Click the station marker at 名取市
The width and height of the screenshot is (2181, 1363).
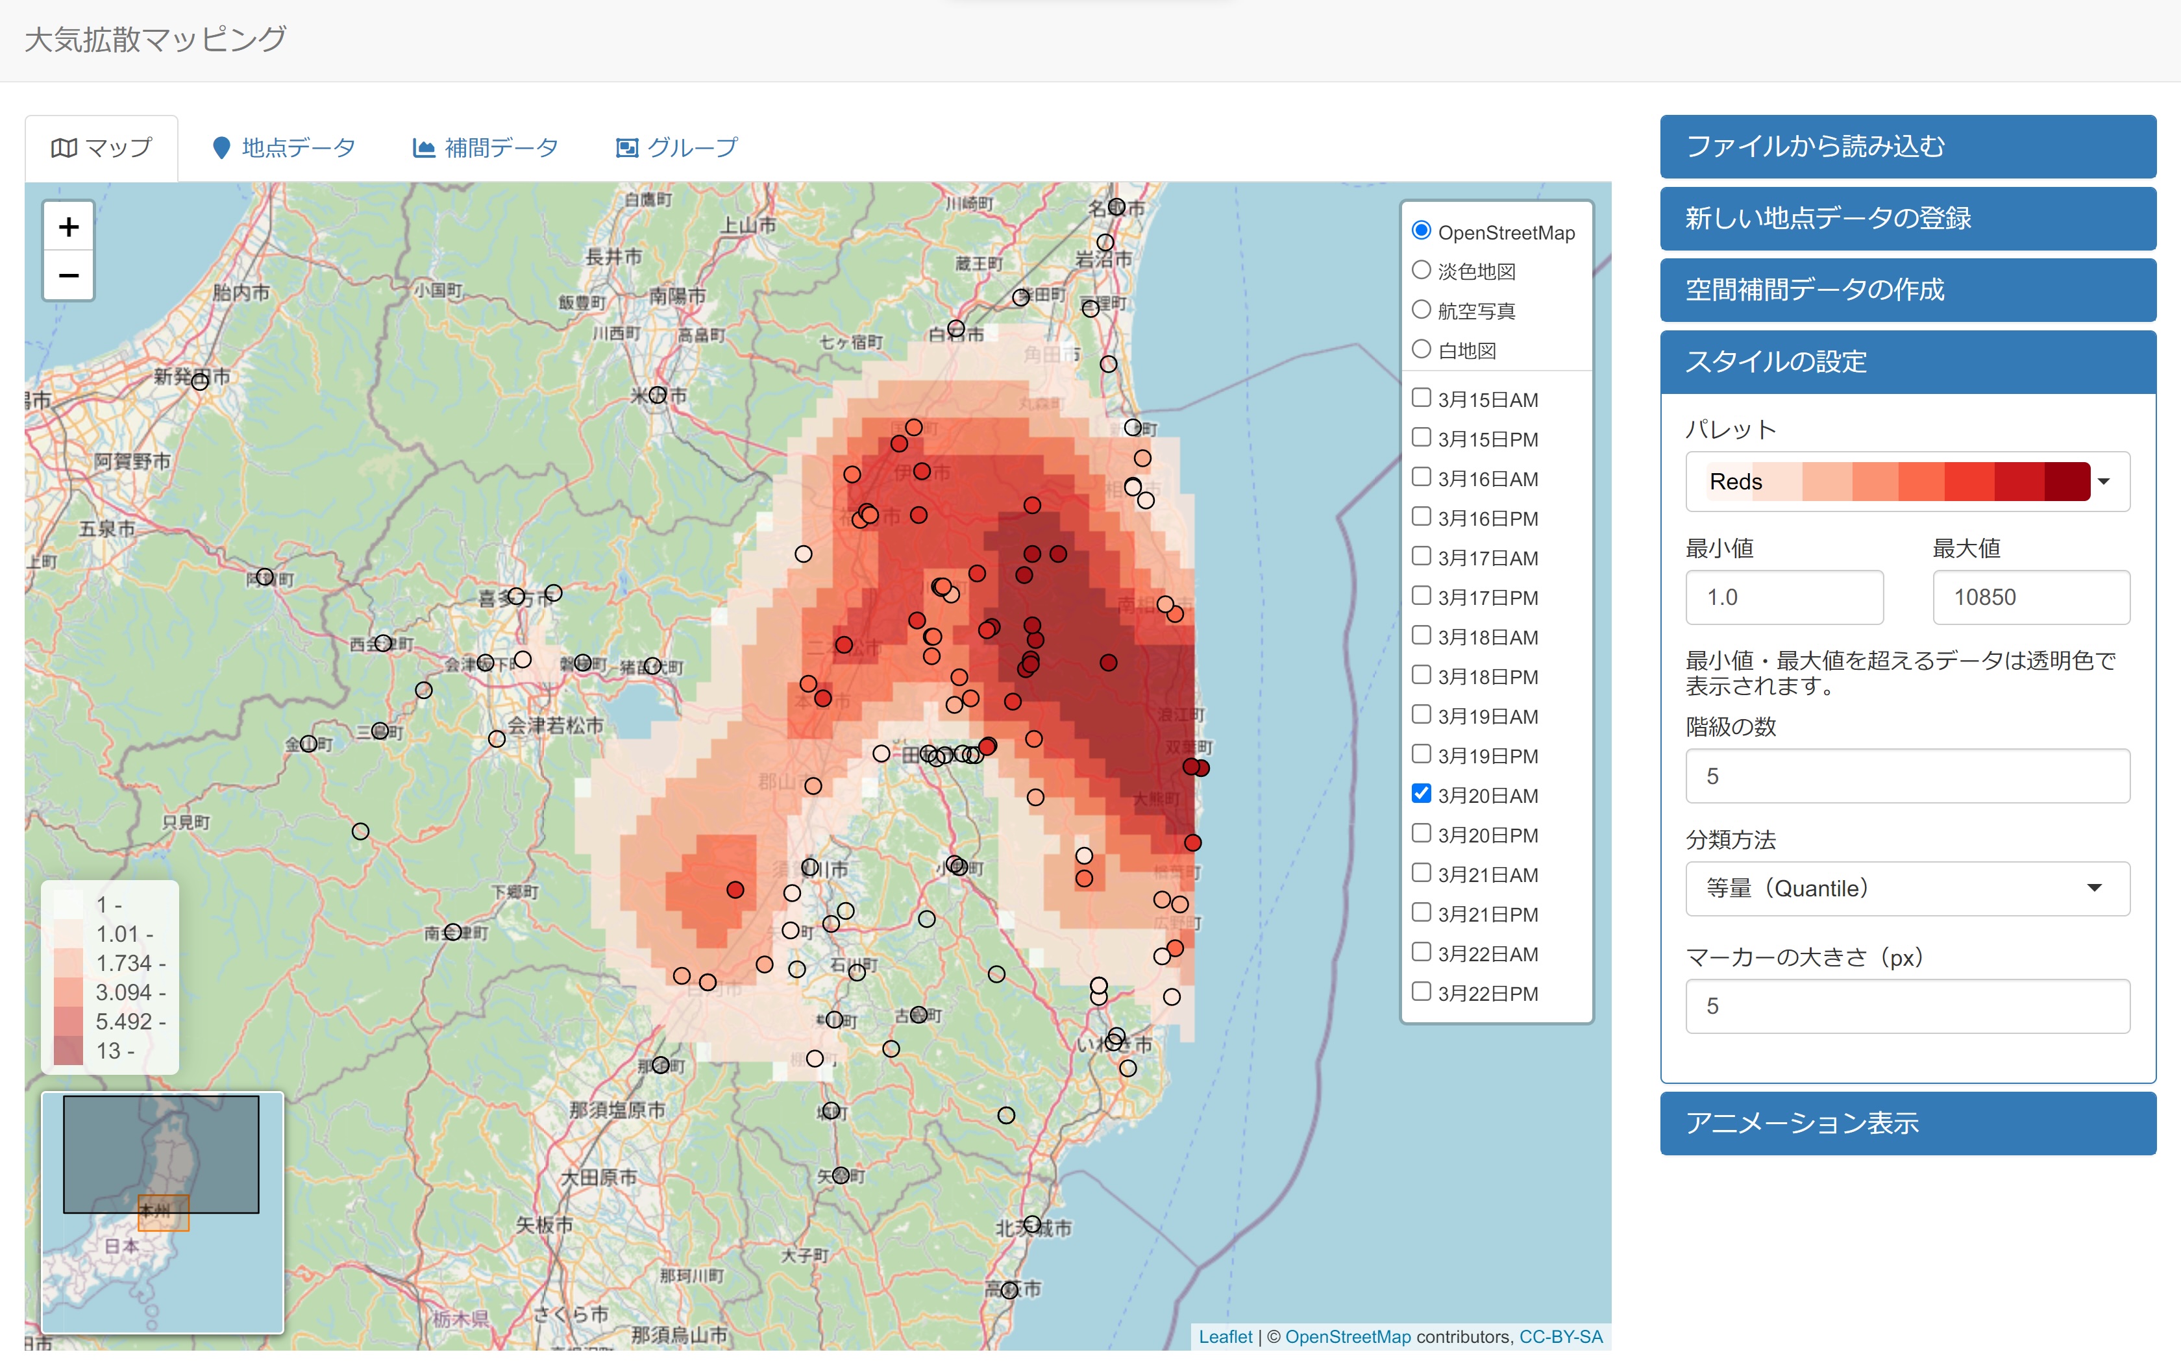coord(1116,206)
